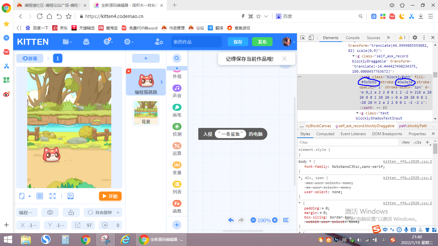Open the file menu folder icon in Kitten header
Image resolution: width=438 pixels, height=246 pixels.
(x=67, y=42)
